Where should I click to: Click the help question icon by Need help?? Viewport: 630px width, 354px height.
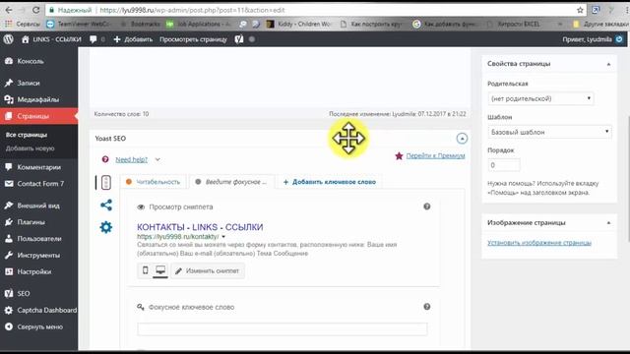pos(105,159)
